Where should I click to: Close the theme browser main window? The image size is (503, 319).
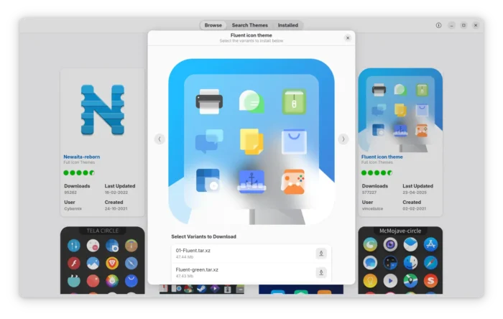[x=476, y=25]
